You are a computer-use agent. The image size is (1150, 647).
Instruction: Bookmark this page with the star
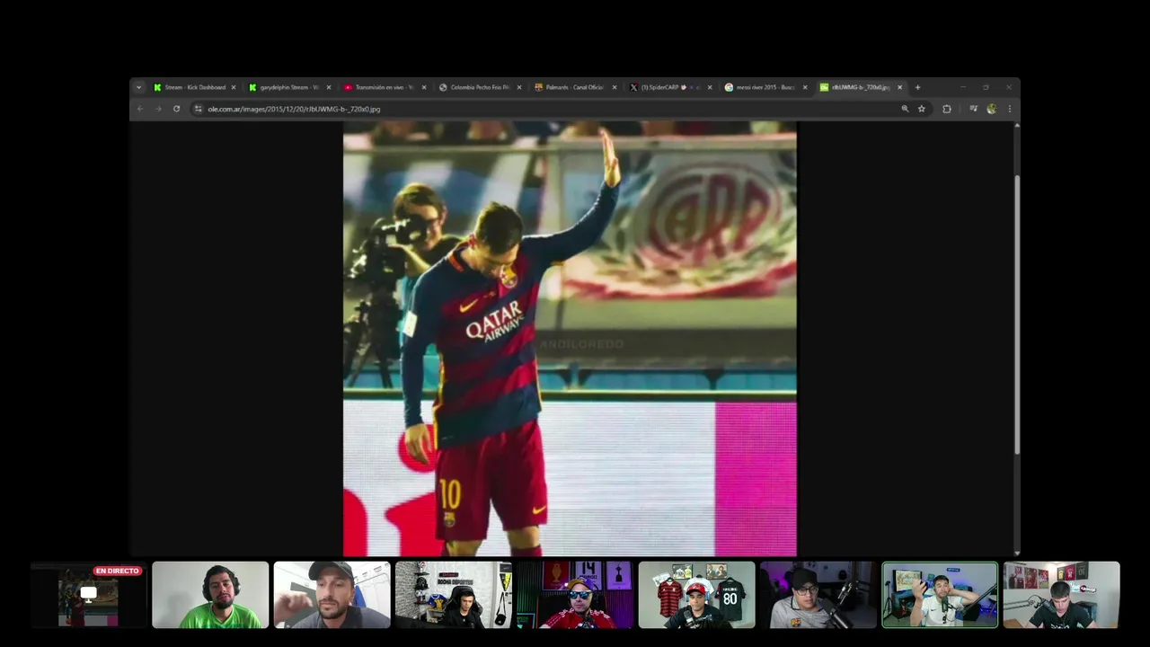922,109
